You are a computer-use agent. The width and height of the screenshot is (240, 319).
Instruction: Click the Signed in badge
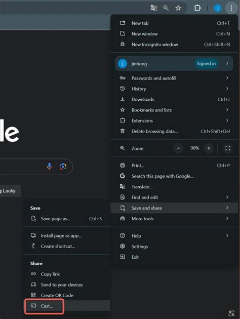tap(206, 63)
